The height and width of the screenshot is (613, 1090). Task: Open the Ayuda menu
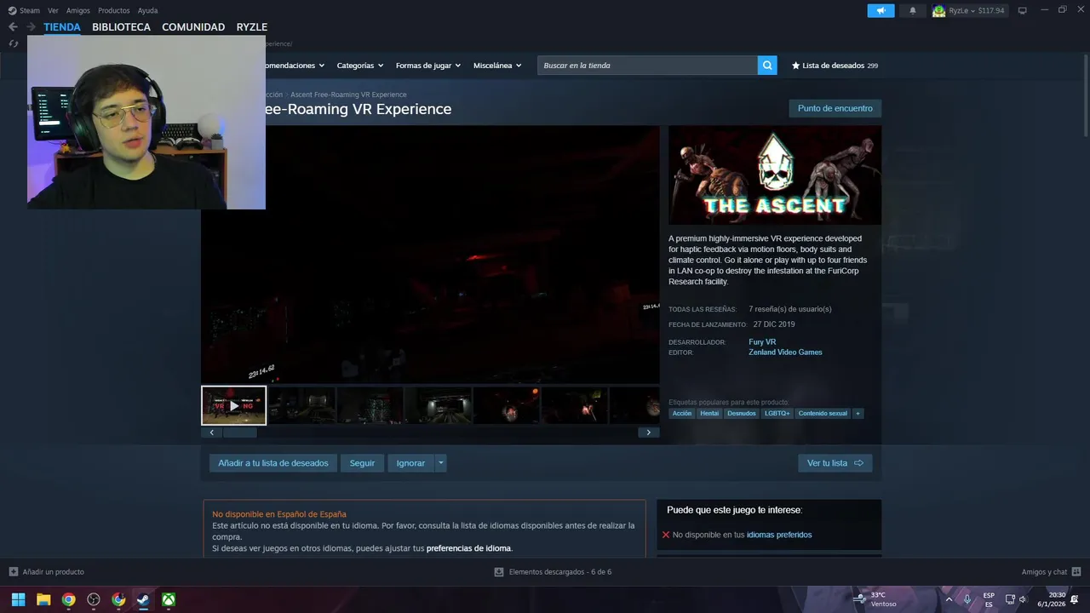tap(147, 10)
